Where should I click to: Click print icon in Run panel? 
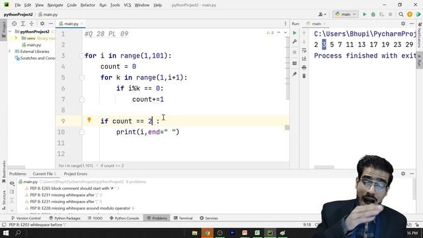(x=304, y=67)
